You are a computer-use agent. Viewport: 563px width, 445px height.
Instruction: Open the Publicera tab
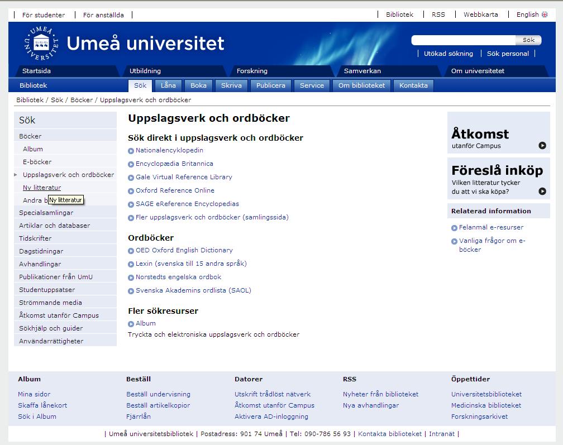click(x=271, y=85)
